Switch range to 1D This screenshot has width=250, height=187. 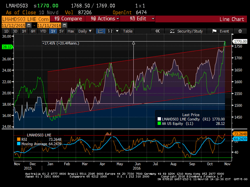point(6,31)
